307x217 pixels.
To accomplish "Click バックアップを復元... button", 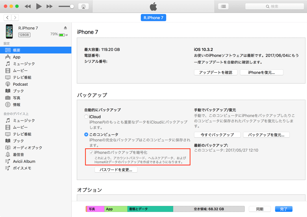I will tap(266, 135).
